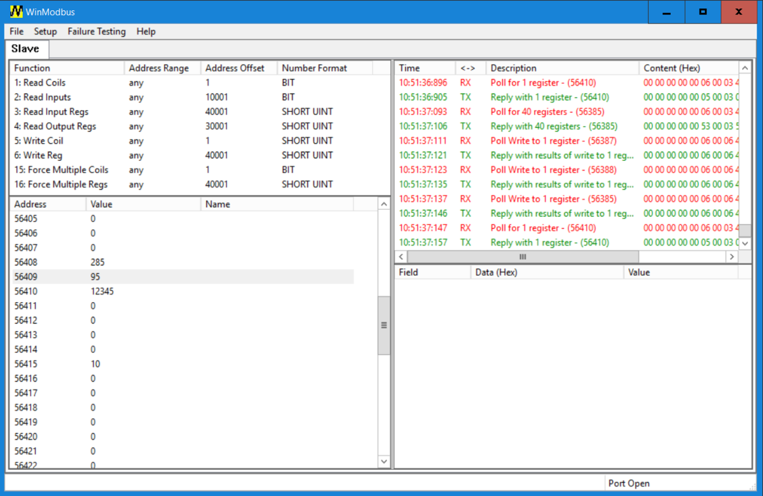Screen dimensions: 763x496
Task: Select the 'Poll for 40 registers' log entry
Action: 547,112
